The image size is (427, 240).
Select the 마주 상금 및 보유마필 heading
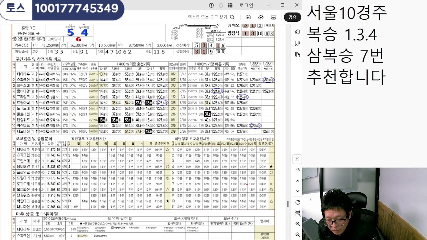pyautogui.click(x=37, y=214)
